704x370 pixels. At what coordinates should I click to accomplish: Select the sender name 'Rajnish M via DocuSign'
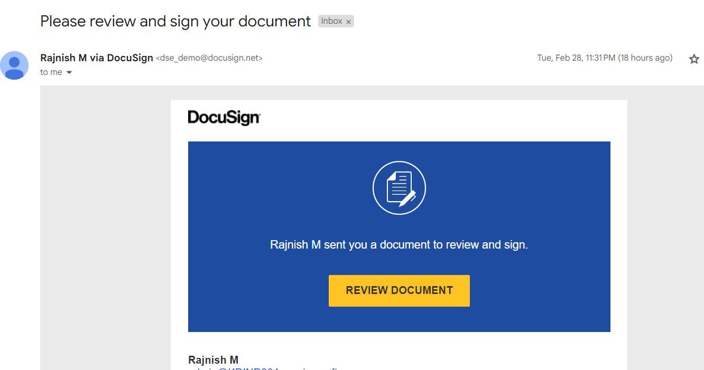click(97, 58)
